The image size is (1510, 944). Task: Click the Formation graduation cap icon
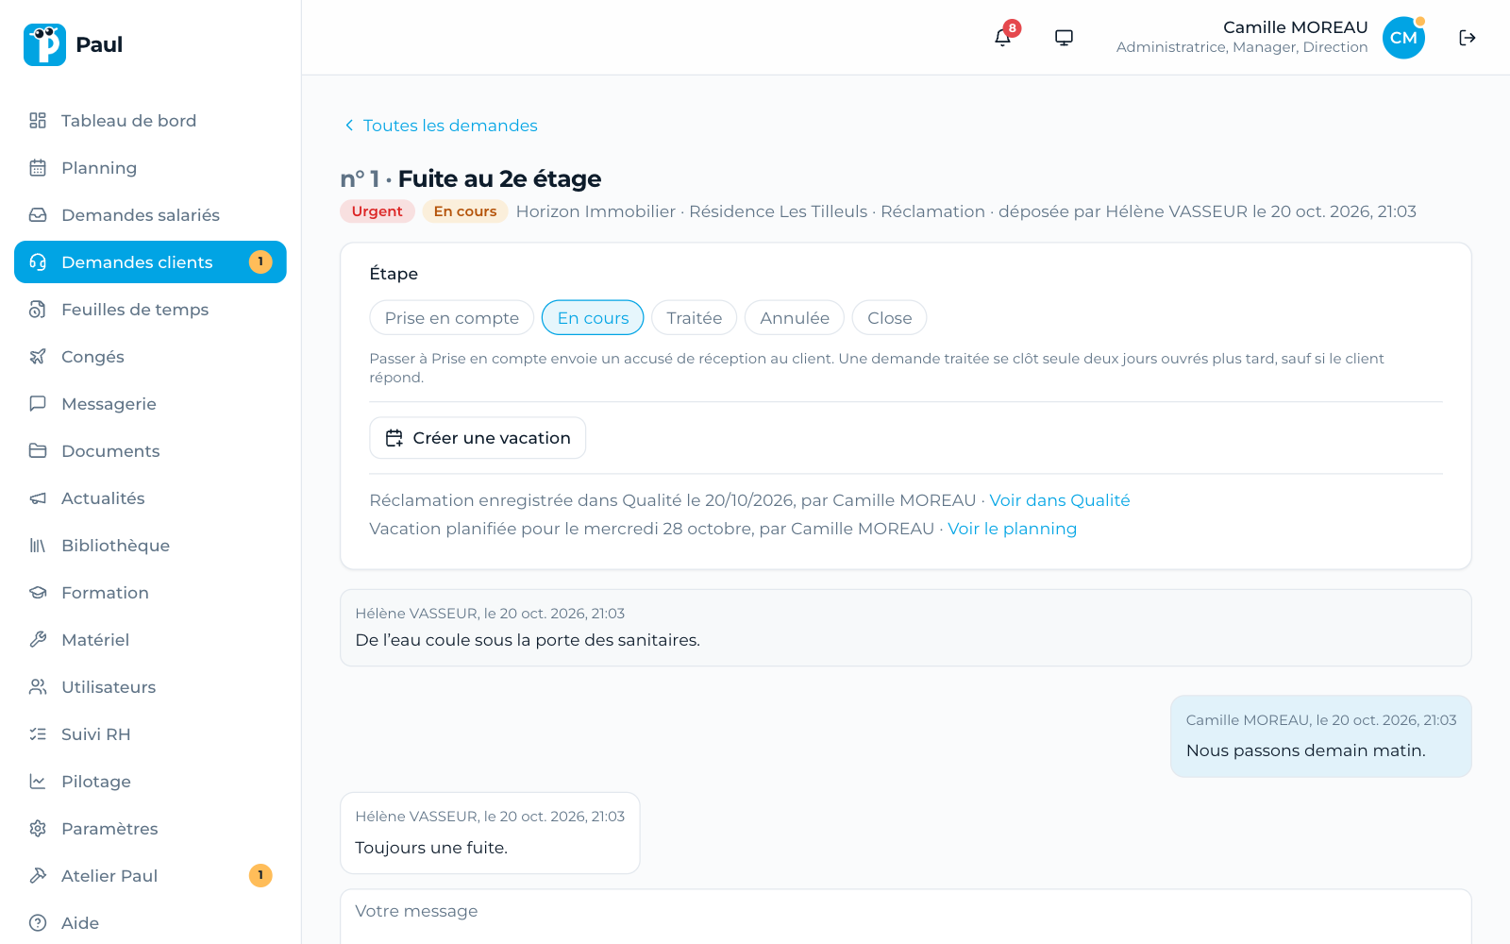click(x=38, y=593)
